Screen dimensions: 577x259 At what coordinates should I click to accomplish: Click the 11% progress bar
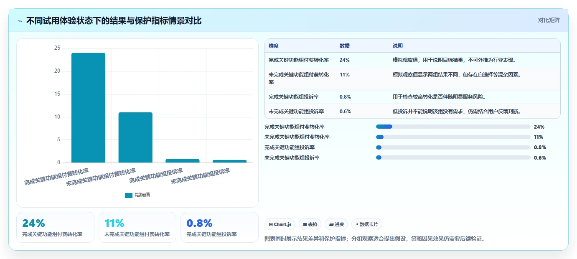453,137
